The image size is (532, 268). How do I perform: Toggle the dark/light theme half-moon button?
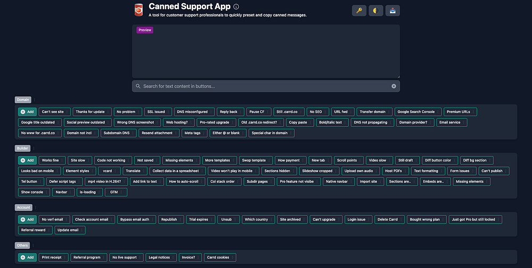coord(376,11)
